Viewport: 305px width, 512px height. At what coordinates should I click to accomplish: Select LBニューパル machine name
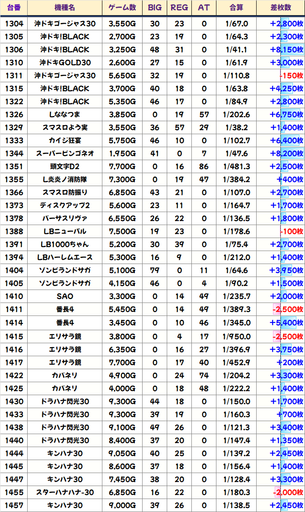65,232
